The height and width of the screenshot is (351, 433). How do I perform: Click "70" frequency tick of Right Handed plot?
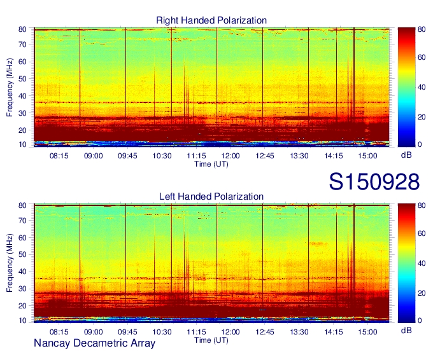[22, 45]
